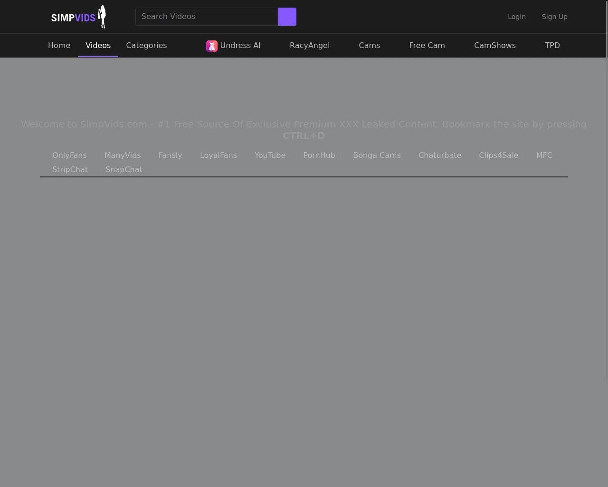Screen dimensions: 608x487
Task: Click the Cams navigation link
Action: pyautogui.click(x=369, y=46)
